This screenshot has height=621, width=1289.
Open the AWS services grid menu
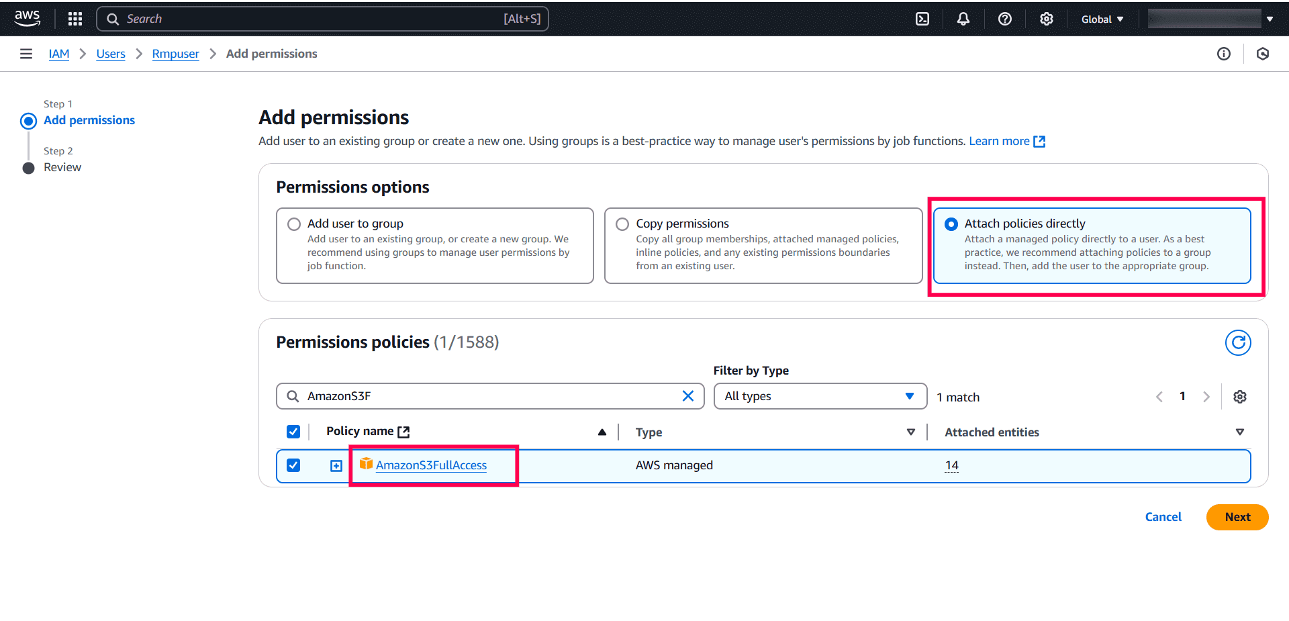click(75, 19)
